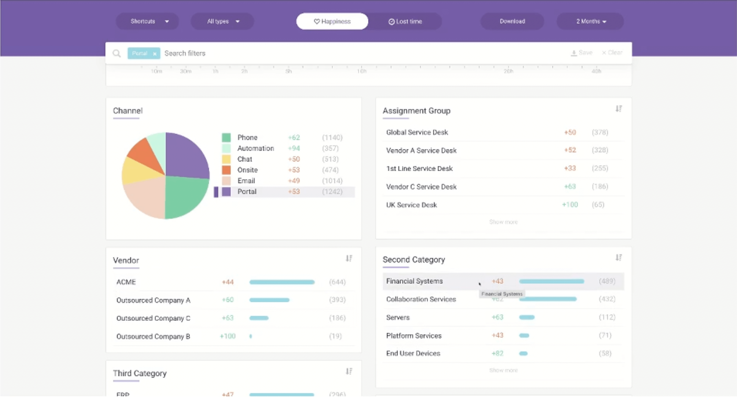Select Outsourced Company A row
Viewport: 737px width, 397px height.
[x=234, y=300]
